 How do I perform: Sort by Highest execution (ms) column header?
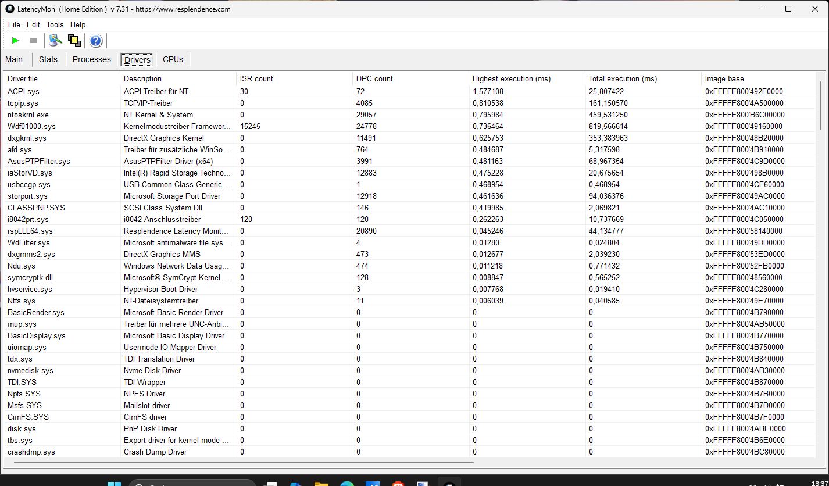click(511, 78)
